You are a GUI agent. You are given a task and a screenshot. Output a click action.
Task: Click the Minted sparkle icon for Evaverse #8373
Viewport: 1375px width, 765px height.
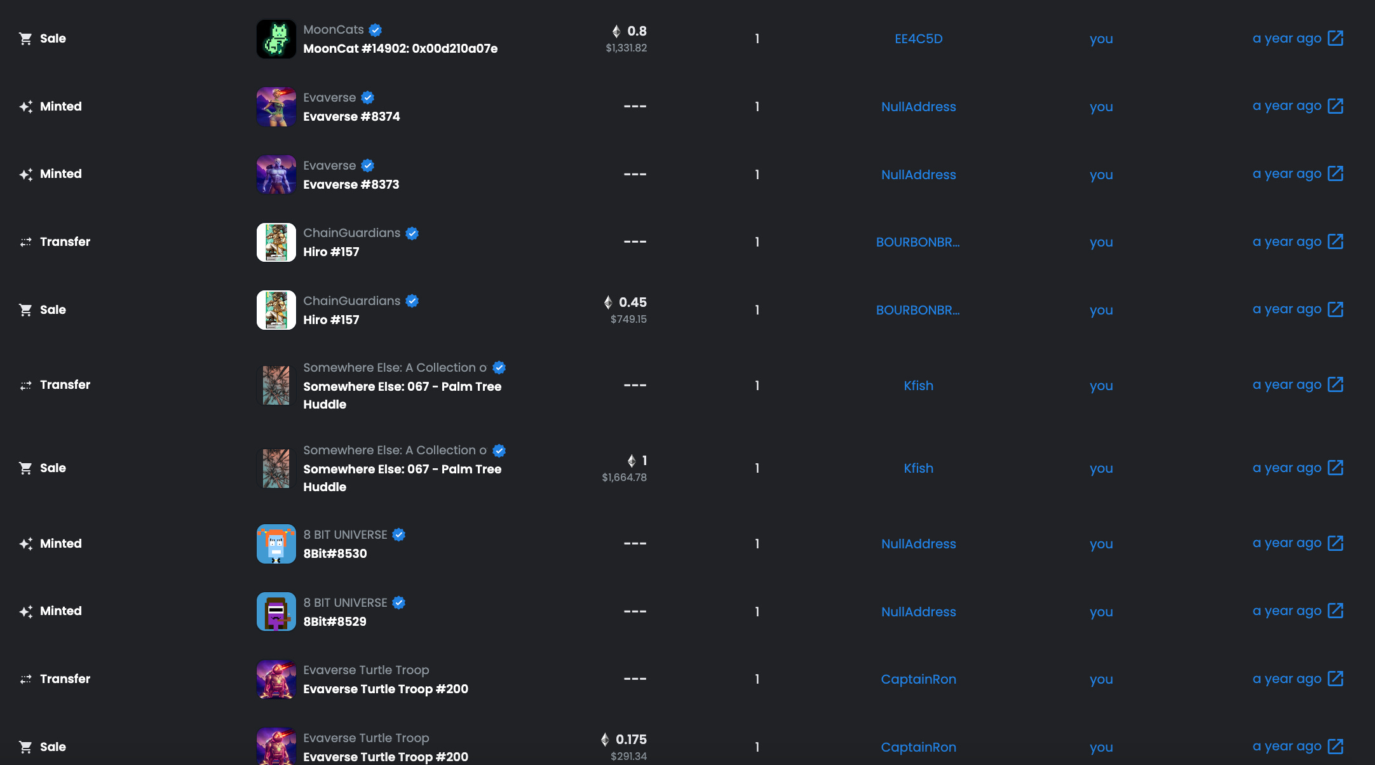pos(25,174)
